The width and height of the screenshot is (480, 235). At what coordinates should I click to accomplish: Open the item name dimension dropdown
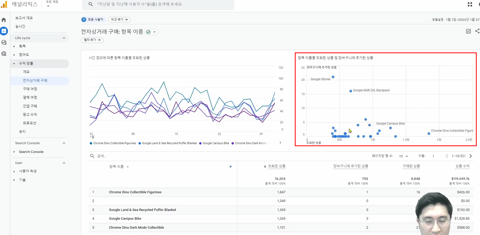(x=119, y=167)
